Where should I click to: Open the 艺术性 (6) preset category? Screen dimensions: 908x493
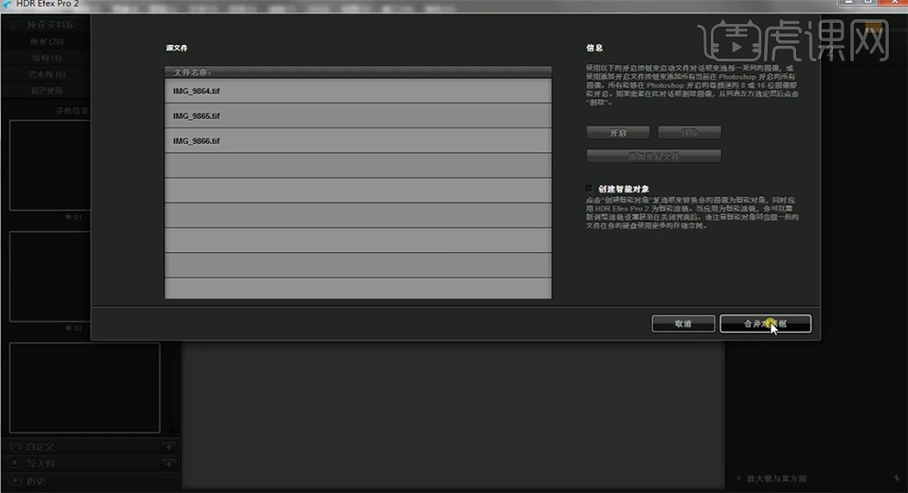[x=47, y=74]
